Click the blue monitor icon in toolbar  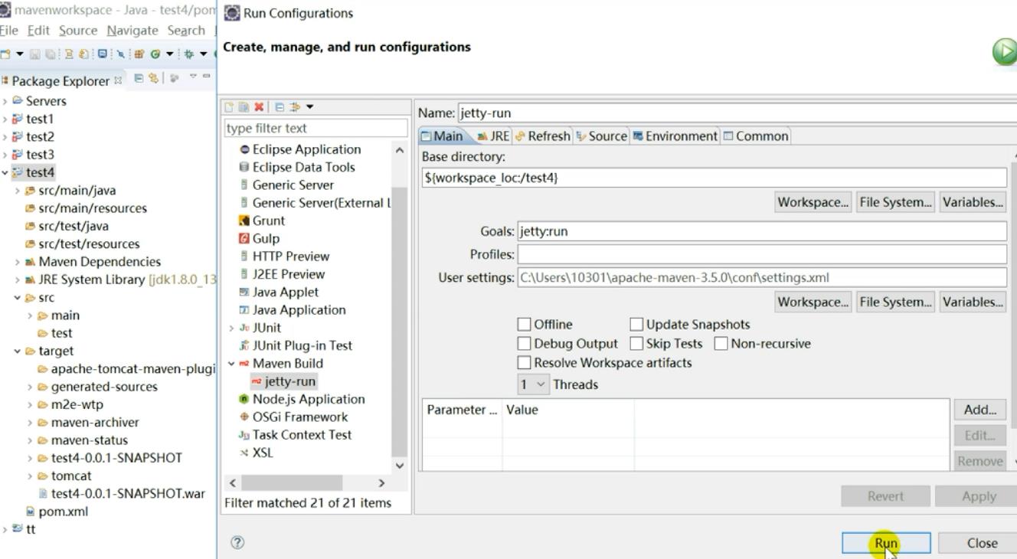click(x=103, y=54)
